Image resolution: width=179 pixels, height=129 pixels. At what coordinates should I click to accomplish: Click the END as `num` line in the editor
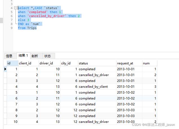pyautogui.click(x=29, y=24)
